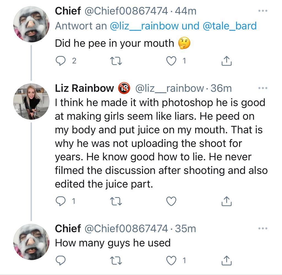Reply to Liz Rainbow's tweet
This screenshot has width=282, height=275.
click(60, 202)
